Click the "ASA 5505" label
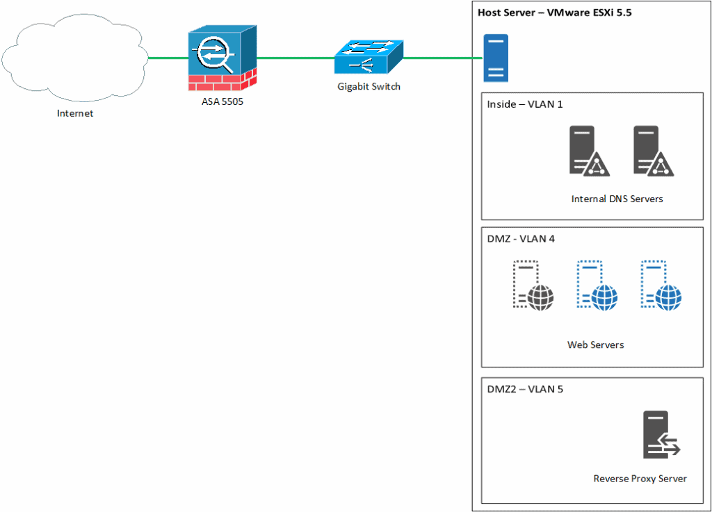Image resolution: width=712 pixels, height=512 pixels. pos(222,101)
